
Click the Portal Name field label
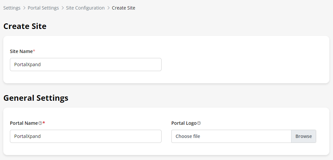(x=24, y=123)
